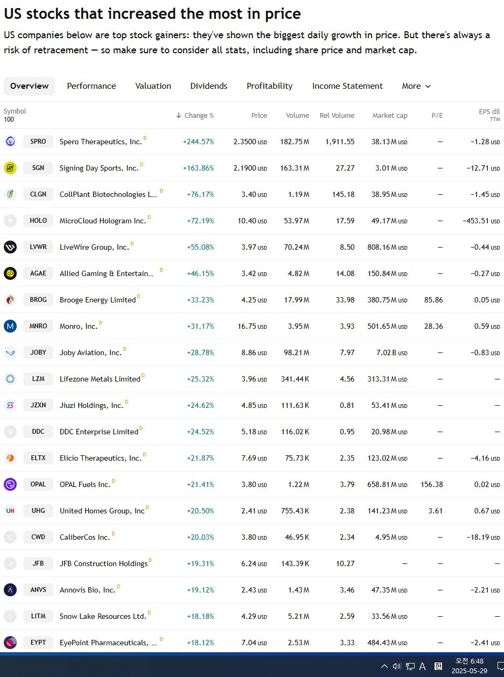The height and width of the screenshot is (677, 504).
Task: Click the EyePoint Pharmaceuticals logo icon
Action: [10, 643]
